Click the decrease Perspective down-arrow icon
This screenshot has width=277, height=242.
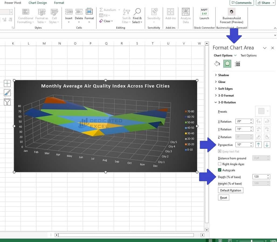[x=267, y=145]
